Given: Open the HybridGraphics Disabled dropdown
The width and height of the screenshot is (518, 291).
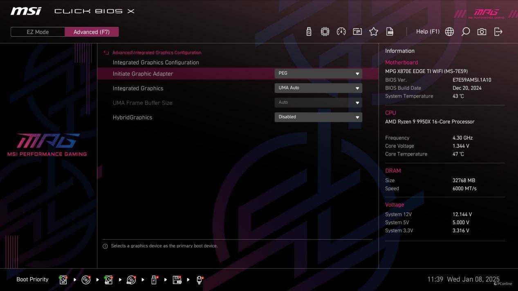Looking at the screenshot, I should (318, 117).
